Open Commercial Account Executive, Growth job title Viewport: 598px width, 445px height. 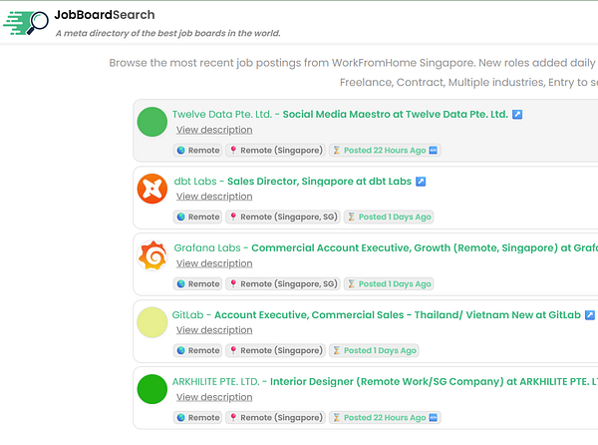tap(425, 247)
